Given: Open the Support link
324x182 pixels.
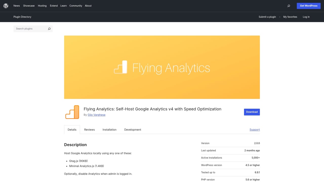Looking at the screenshot, I should coord(254,129).
